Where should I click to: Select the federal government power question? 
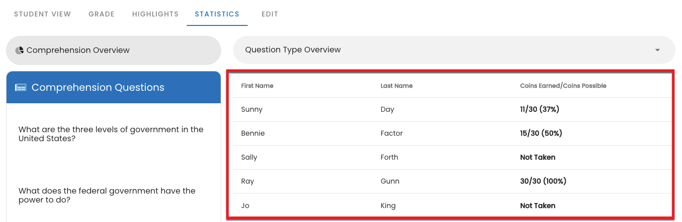(x=107, y=196)
